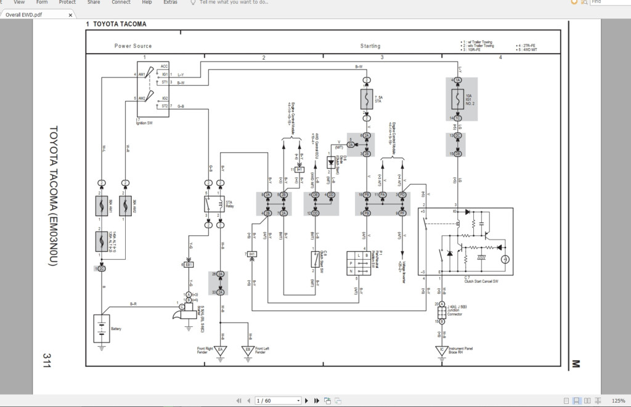Click the lightbulb Tell me icon
Viewport: 631px width, 407px height.
(193, 2)
